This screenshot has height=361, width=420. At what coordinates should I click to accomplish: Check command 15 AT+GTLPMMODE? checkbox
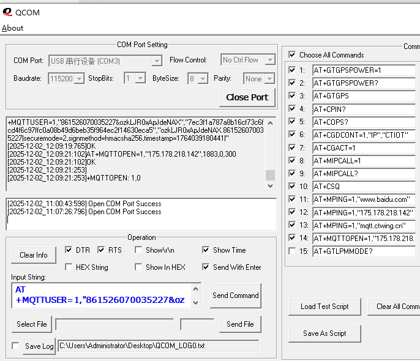coord(292,251)
